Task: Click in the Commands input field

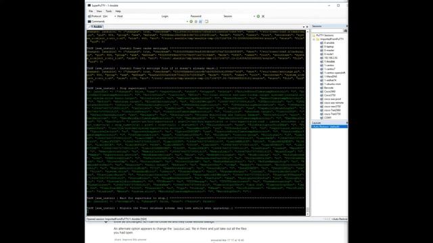Action: (x=145, y=22)
